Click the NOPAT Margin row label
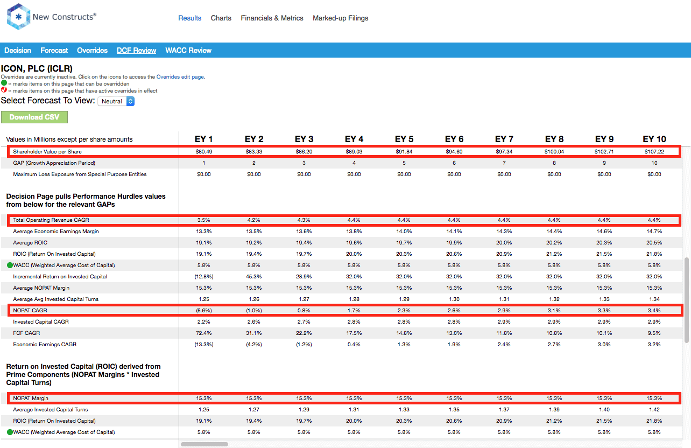Image resolution: width=691 pixels, height=448 pixels. [31, 398]
